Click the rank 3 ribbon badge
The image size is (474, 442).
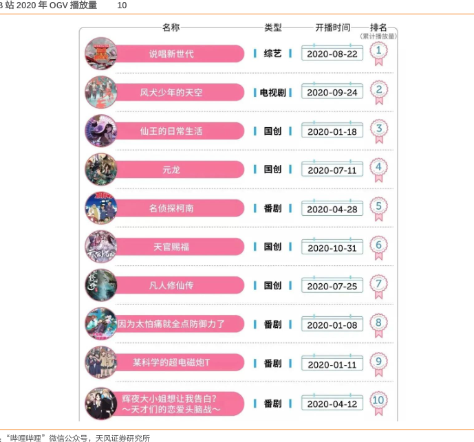378,131
